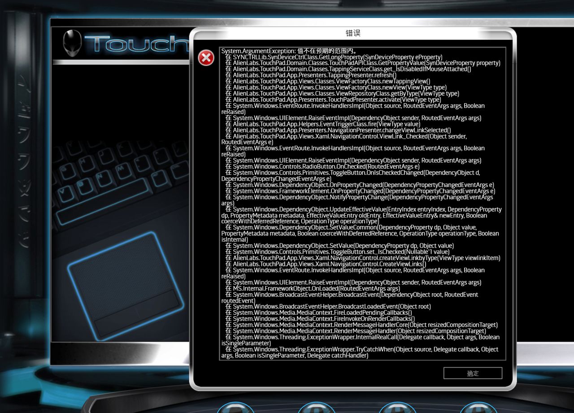574x413 pixels.
Task: Select the ToggleButton.OnIsCheckedChanged line
Action: pos(351,176)
